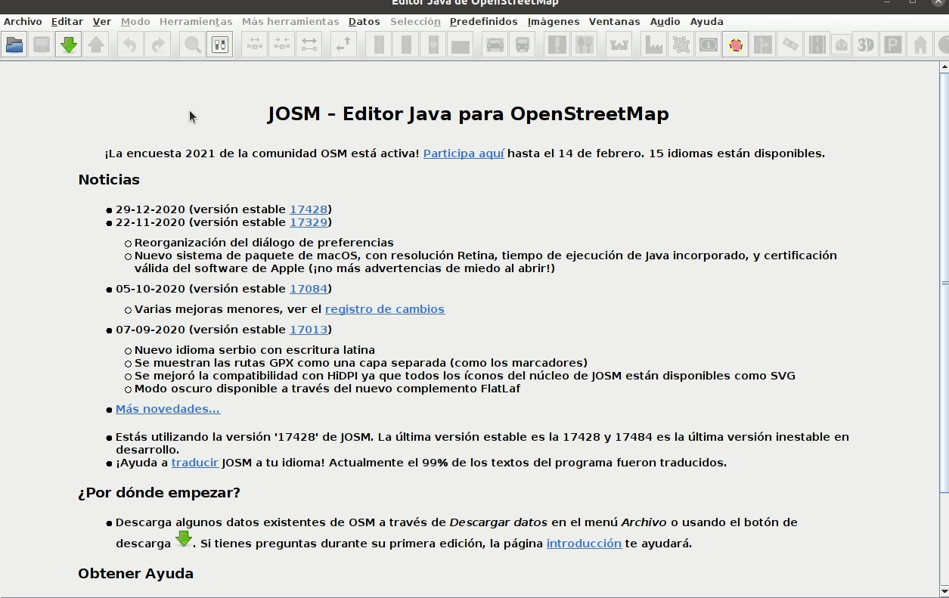Select the factory preset toolbar icon
Screen dimensions: 949x598
[654, 45]
